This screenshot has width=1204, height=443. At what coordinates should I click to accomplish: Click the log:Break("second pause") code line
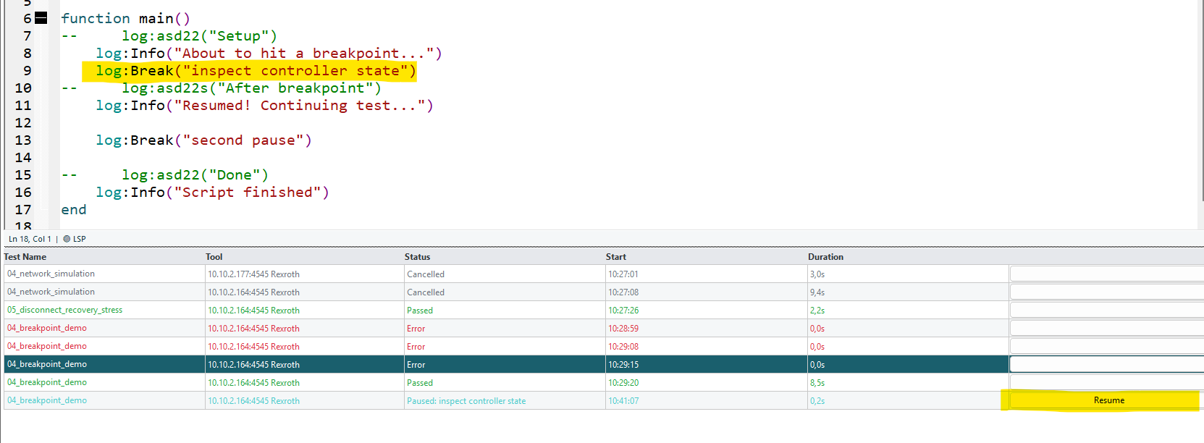(x=203, y=140)
